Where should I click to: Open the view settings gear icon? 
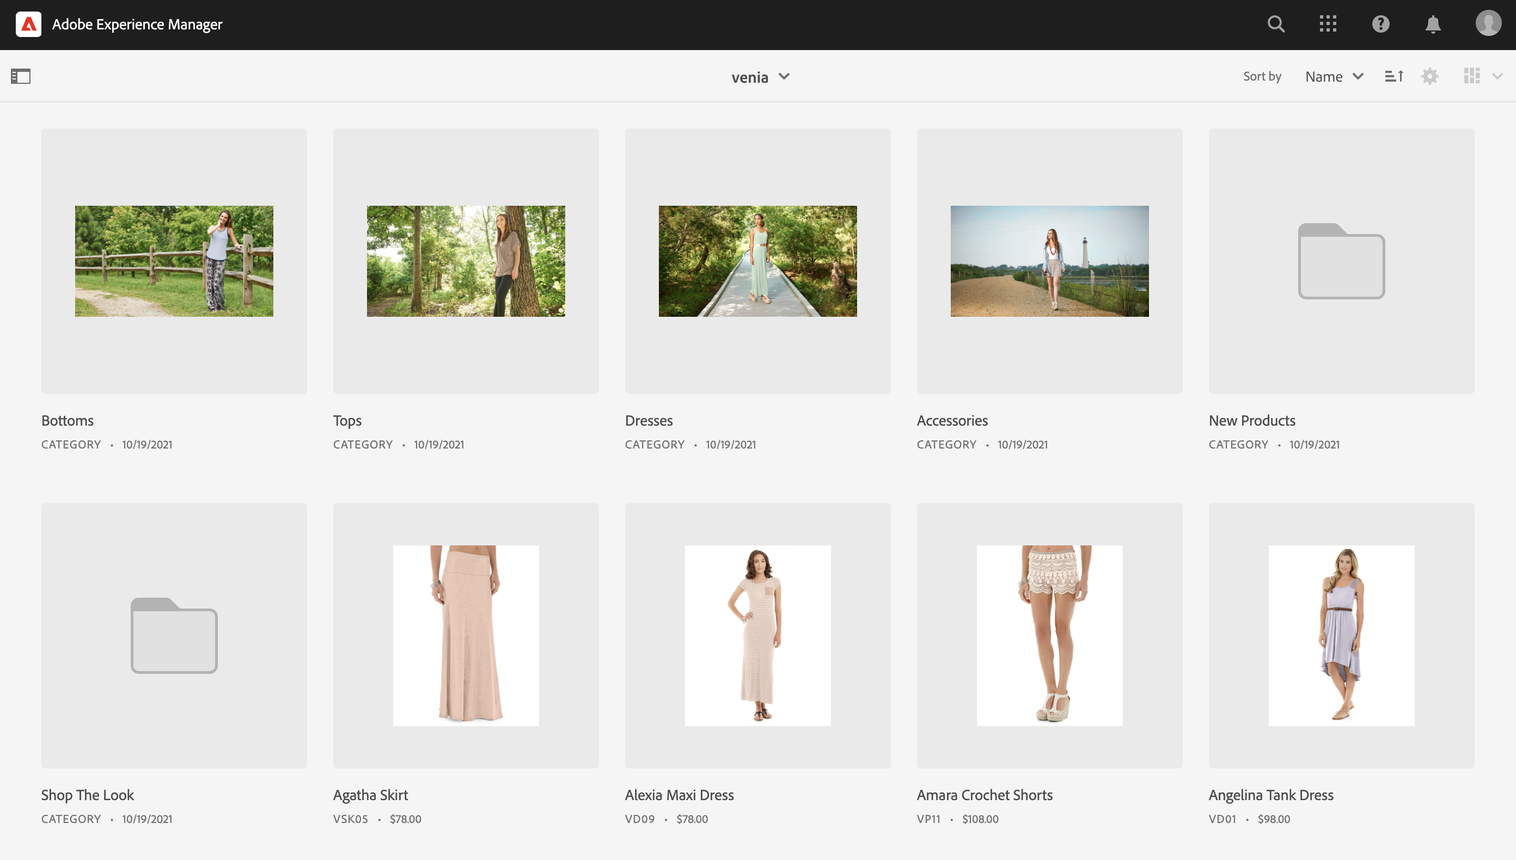tap(1430, 76)
